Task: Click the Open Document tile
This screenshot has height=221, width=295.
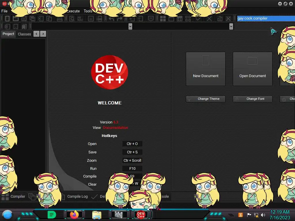Action: 253,69
